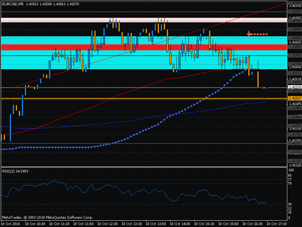Click the RSI scale value 15
Screen dimensions: 302x227
[x=290, y=212]
